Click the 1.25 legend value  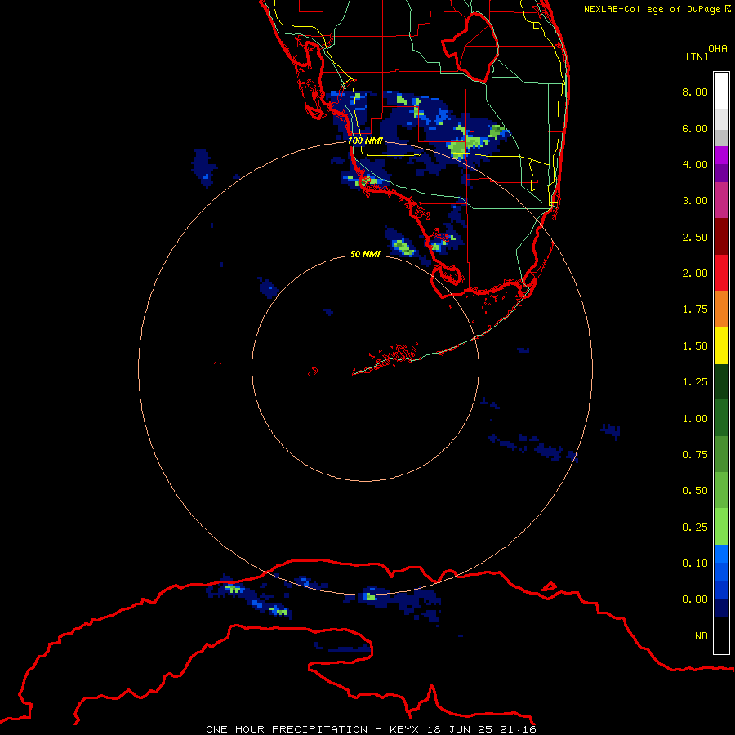(x=695, y=382)
